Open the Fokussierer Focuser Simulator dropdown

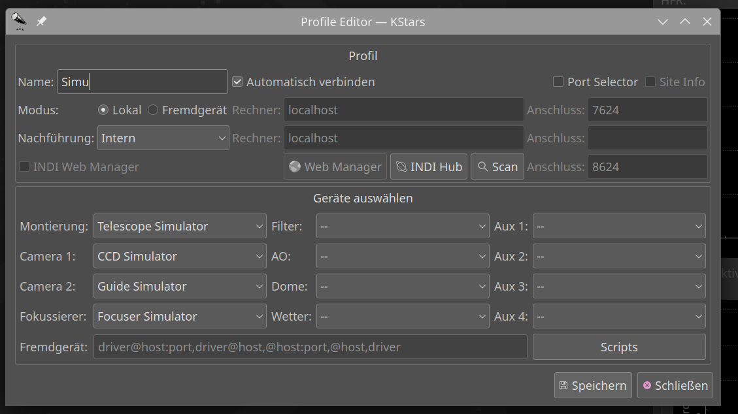(180, 316)
